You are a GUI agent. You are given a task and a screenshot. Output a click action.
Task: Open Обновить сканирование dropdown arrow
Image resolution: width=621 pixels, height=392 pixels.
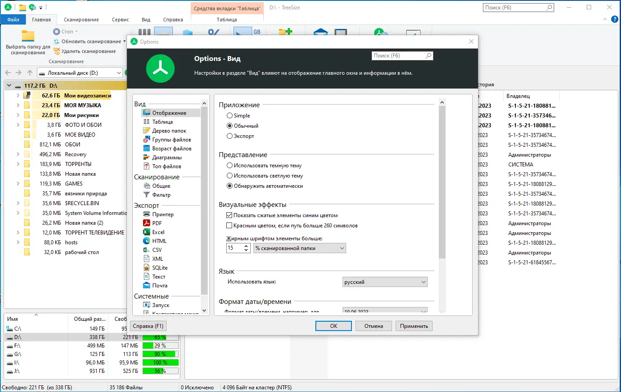point(124,41)
